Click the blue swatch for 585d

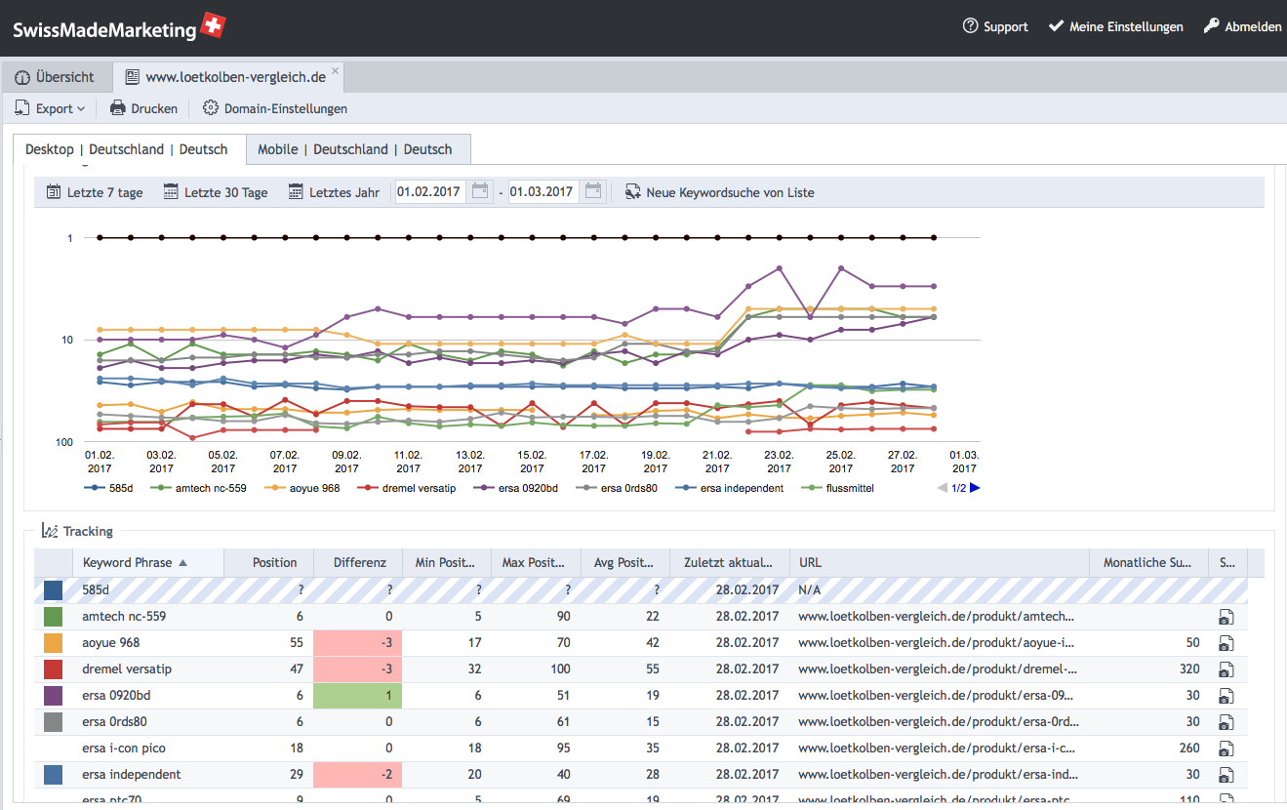pyautogui.click(x=54, y=590)
